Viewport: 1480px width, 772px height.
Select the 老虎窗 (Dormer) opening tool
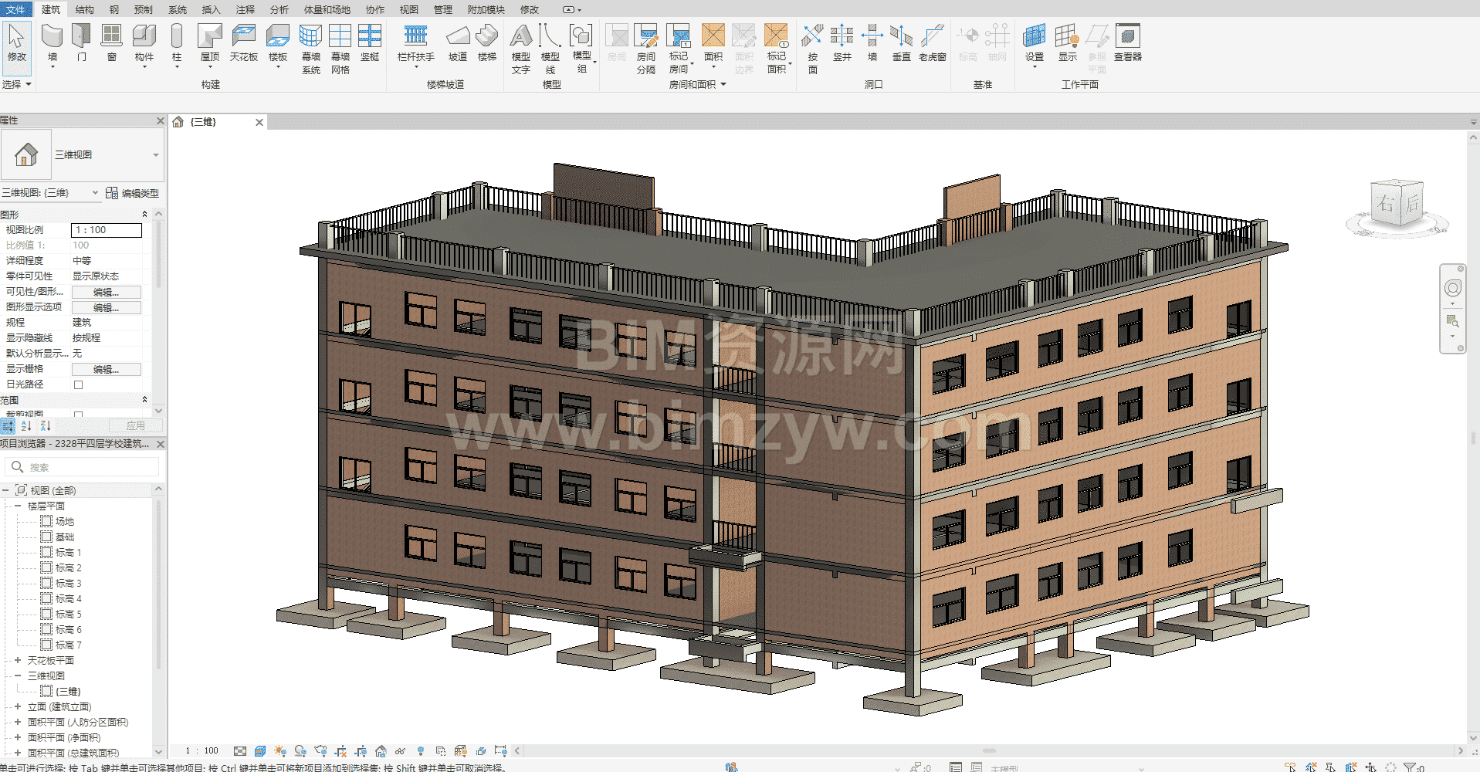pos(933,43)
